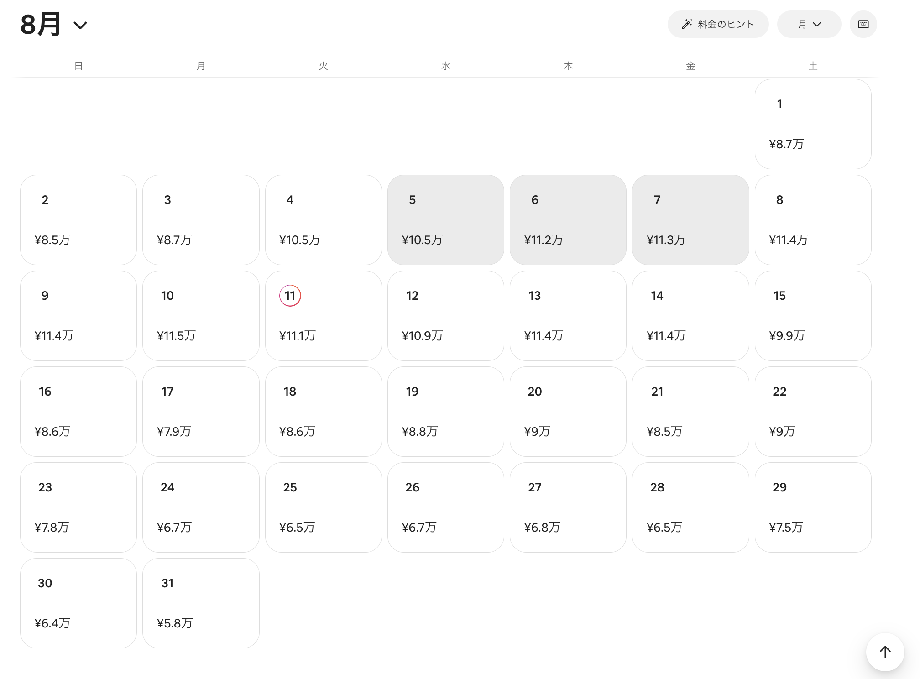The height and width of the screenshot is (679, 920).
Task: Select August 15 priced ¥9.9万
Action: (x=813, y=315)
